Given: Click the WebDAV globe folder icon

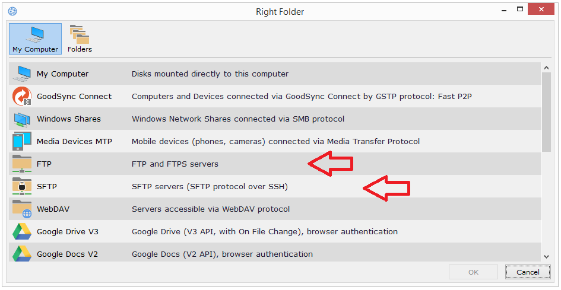Looking at the screenshot, I should 23,209.
